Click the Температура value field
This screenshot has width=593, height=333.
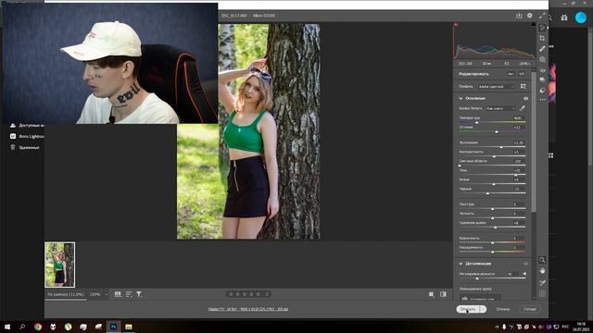[x=518, y=117]
